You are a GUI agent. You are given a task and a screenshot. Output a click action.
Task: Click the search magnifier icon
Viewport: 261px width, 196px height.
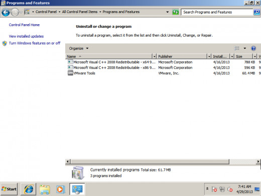coord(256,12)
